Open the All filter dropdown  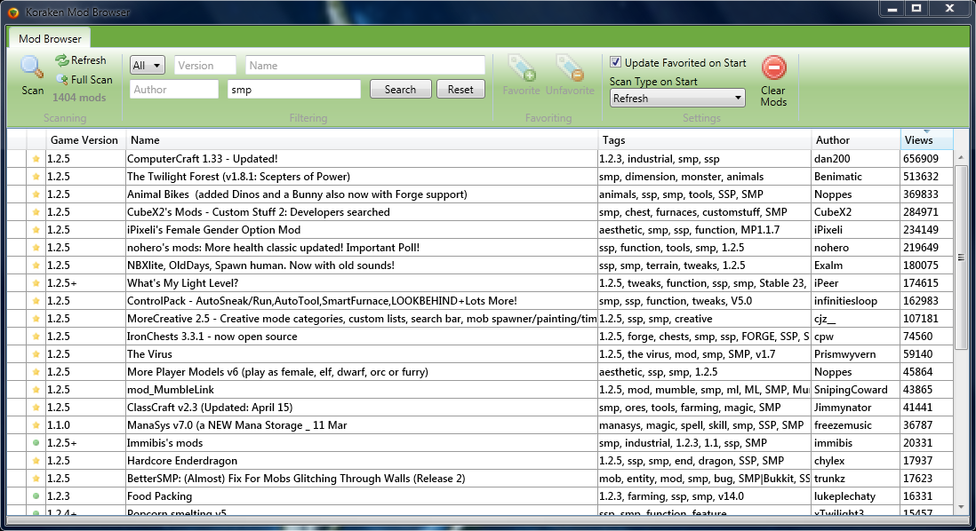point(147,66)
